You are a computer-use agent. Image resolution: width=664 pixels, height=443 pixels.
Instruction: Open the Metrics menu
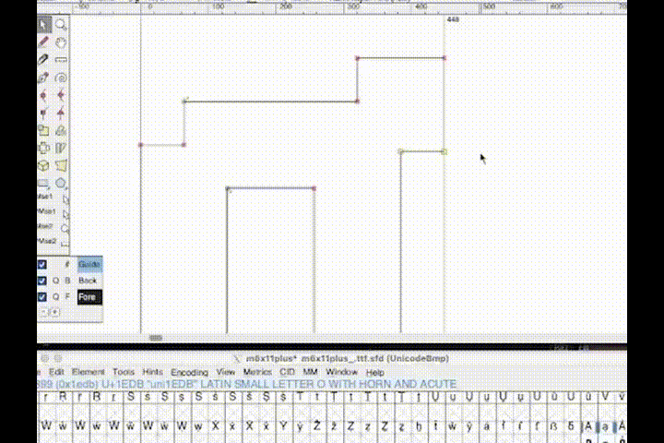click(257, 372)
